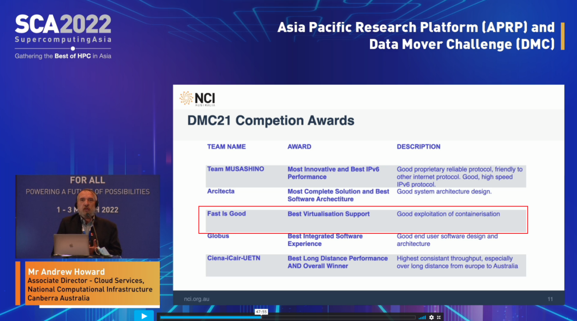577x321 pixels.
Task: Enter fullscreen with the expand icon
Action: coord(439,317)
